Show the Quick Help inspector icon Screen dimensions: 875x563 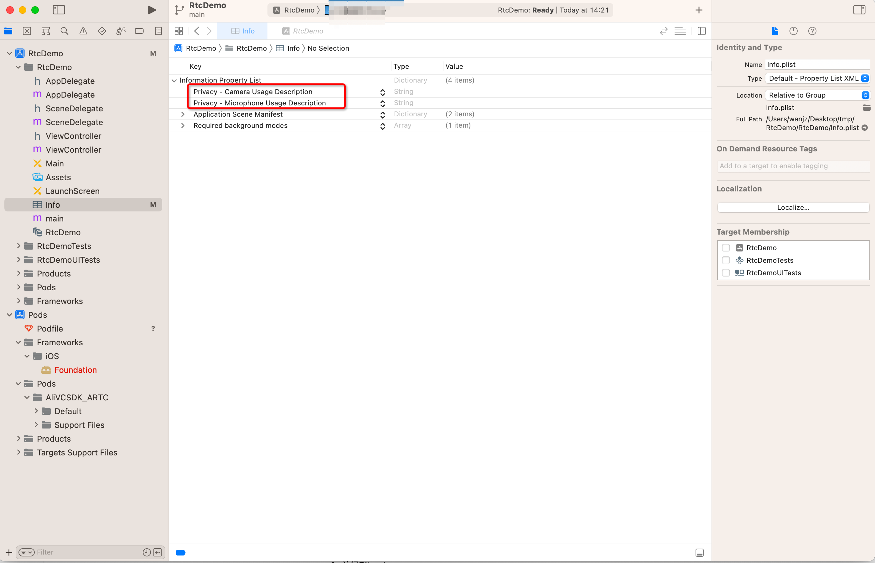[812, 31]
